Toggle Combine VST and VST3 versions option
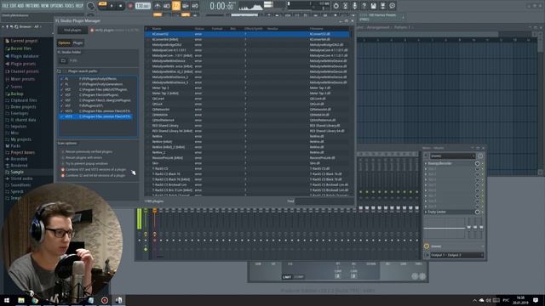This screenshot has width=545, height=306. 63,169
